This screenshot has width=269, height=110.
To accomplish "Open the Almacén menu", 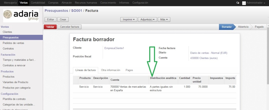I will click(x=66, y=3).
